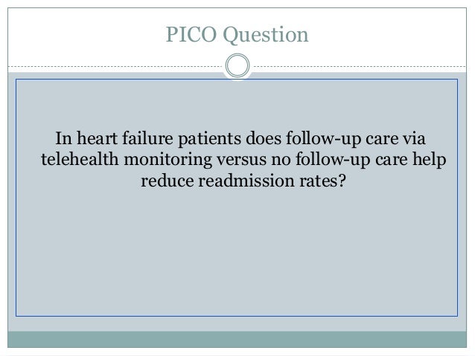This screenshot has width=475, height=356.
Task: Click the word "reduce" in the last line
Action: click(x=168, y=181)
